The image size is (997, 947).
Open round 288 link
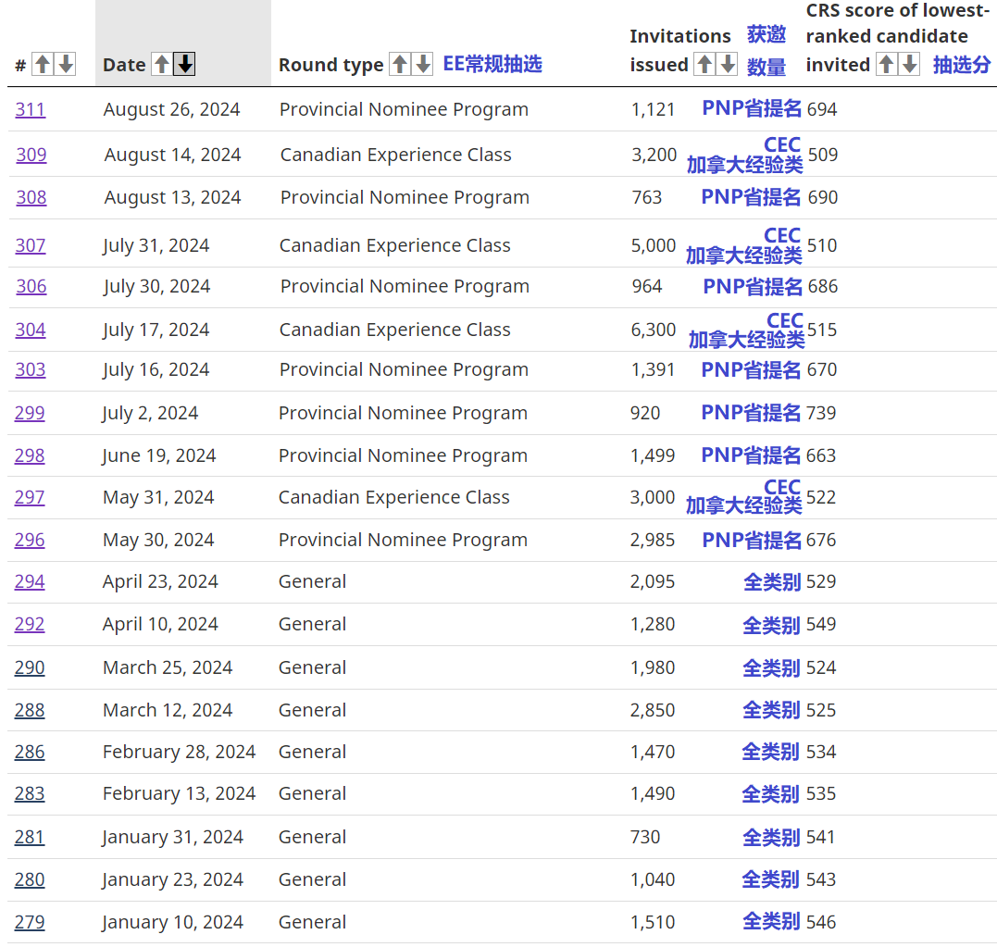(30, 710)
